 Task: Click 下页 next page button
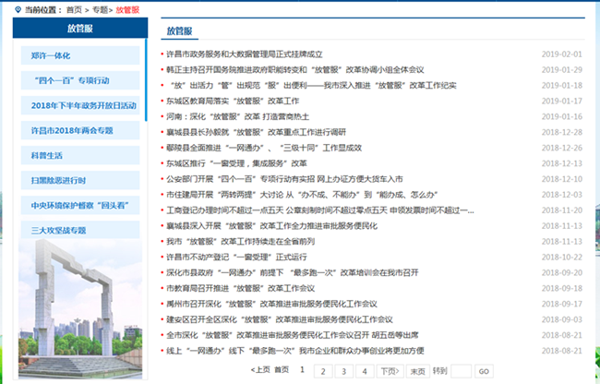click(389, 371)
